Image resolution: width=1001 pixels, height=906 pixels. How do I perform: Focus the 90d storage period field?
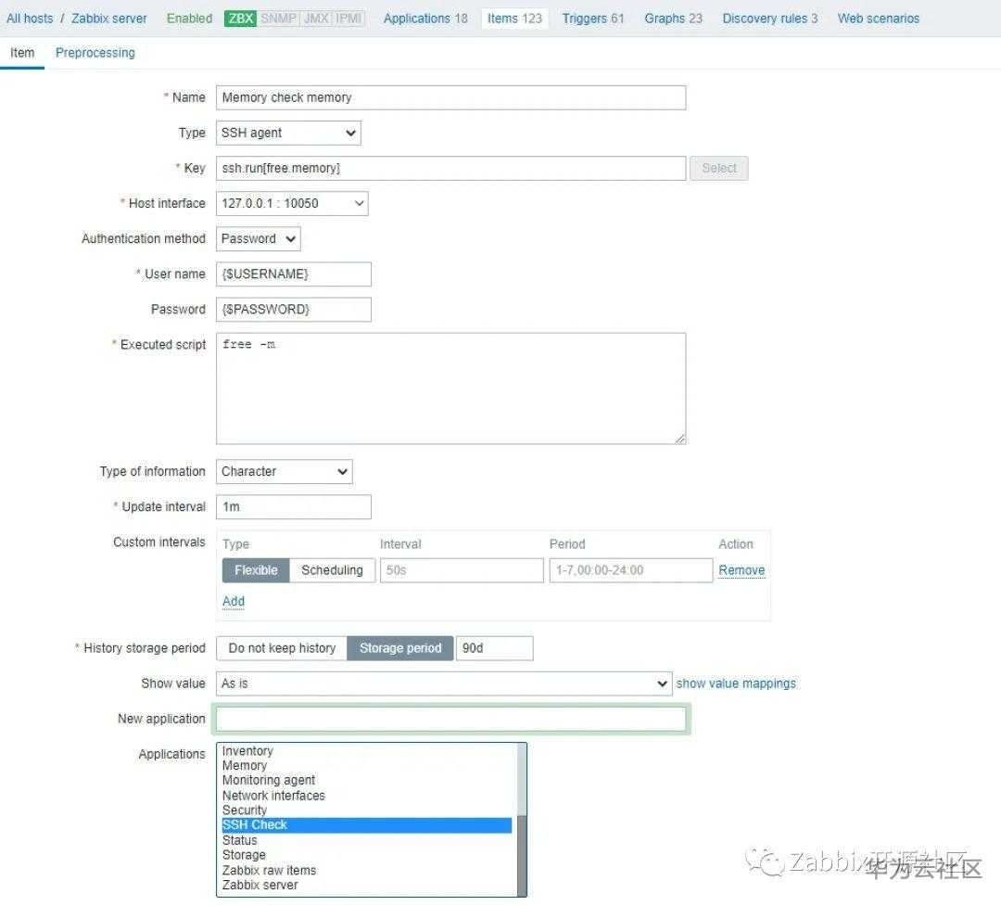tap(494, 648)
